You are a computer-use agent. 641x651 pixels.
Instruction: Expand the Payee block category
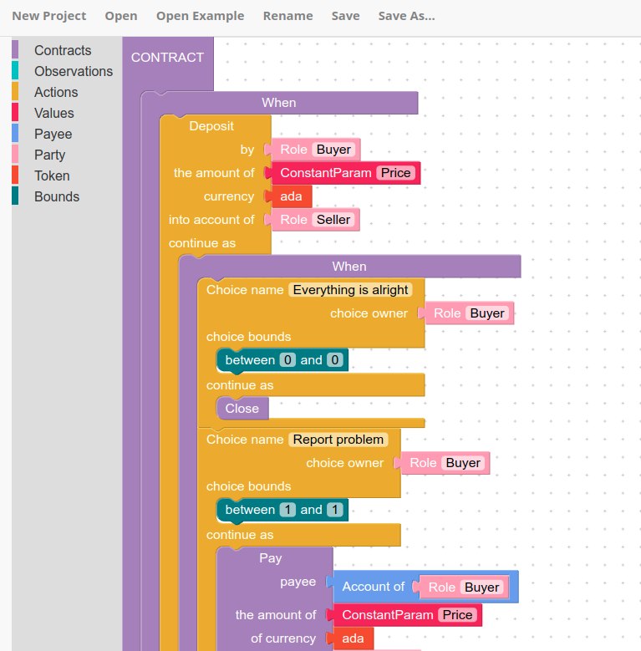click(x=53, y=135)
